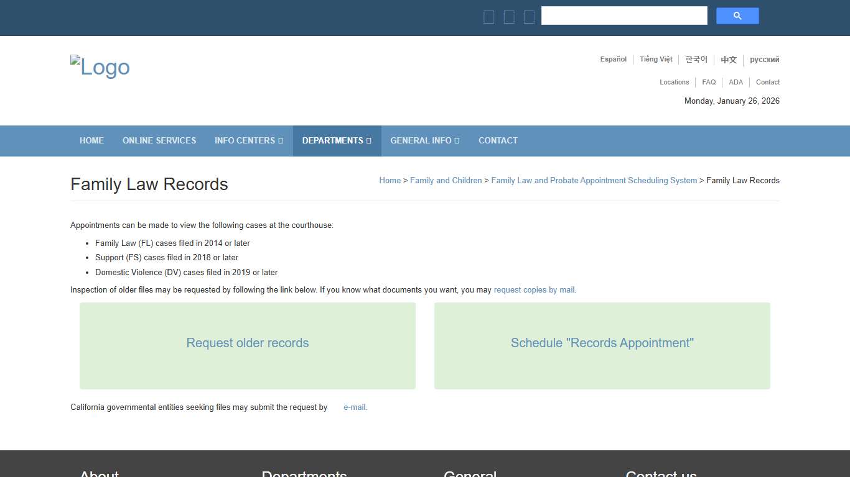Switch site language to русский
The image size is (850, 477).
coord(765,60)
